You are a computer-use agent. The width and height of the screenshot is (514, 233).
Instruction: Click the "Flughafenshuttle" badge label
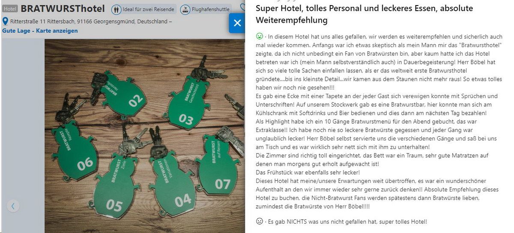tap(210, 9)
